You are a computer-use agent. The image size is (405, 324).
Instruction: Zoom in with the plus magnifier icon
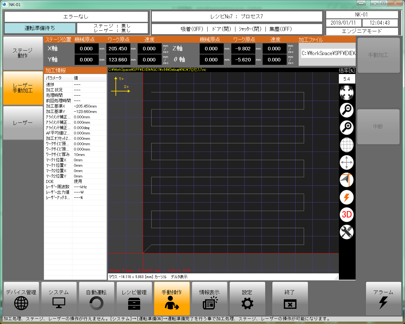346,128
